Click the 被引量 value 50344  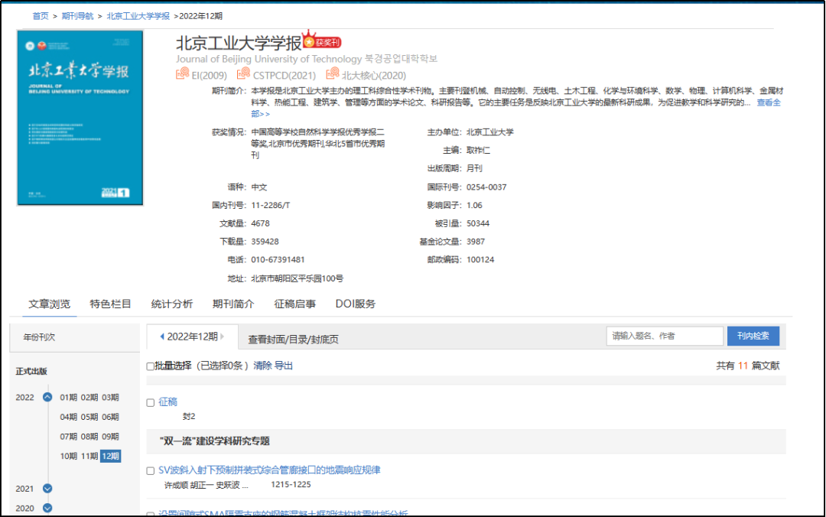click(x=478, y=223)
